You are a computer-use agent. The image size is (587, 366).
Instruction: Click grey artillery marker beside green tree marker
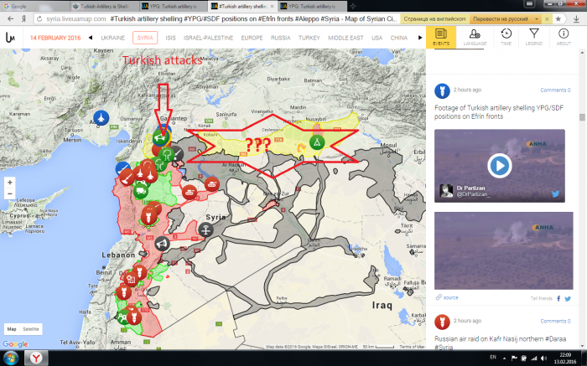coord(177,153)
